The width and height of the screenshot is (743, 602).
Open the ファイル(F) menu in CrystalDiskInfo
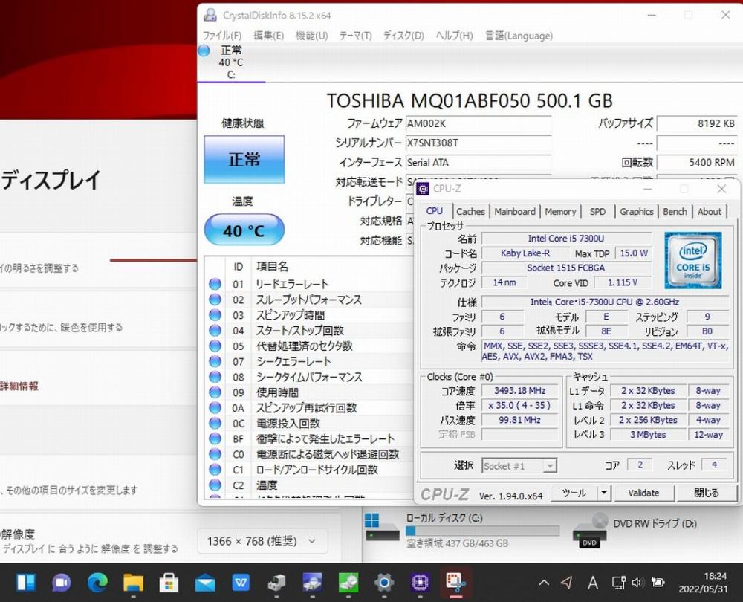point(221,36)
